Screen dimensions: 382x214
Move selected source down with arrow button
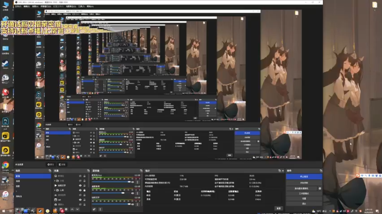point(77,209)
